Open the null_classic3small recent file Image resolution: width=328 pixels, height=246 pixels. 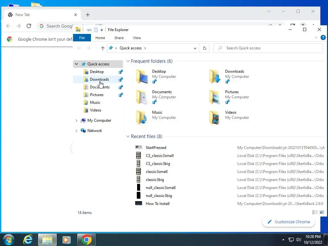pyautogui.click(x=160, y=188)
